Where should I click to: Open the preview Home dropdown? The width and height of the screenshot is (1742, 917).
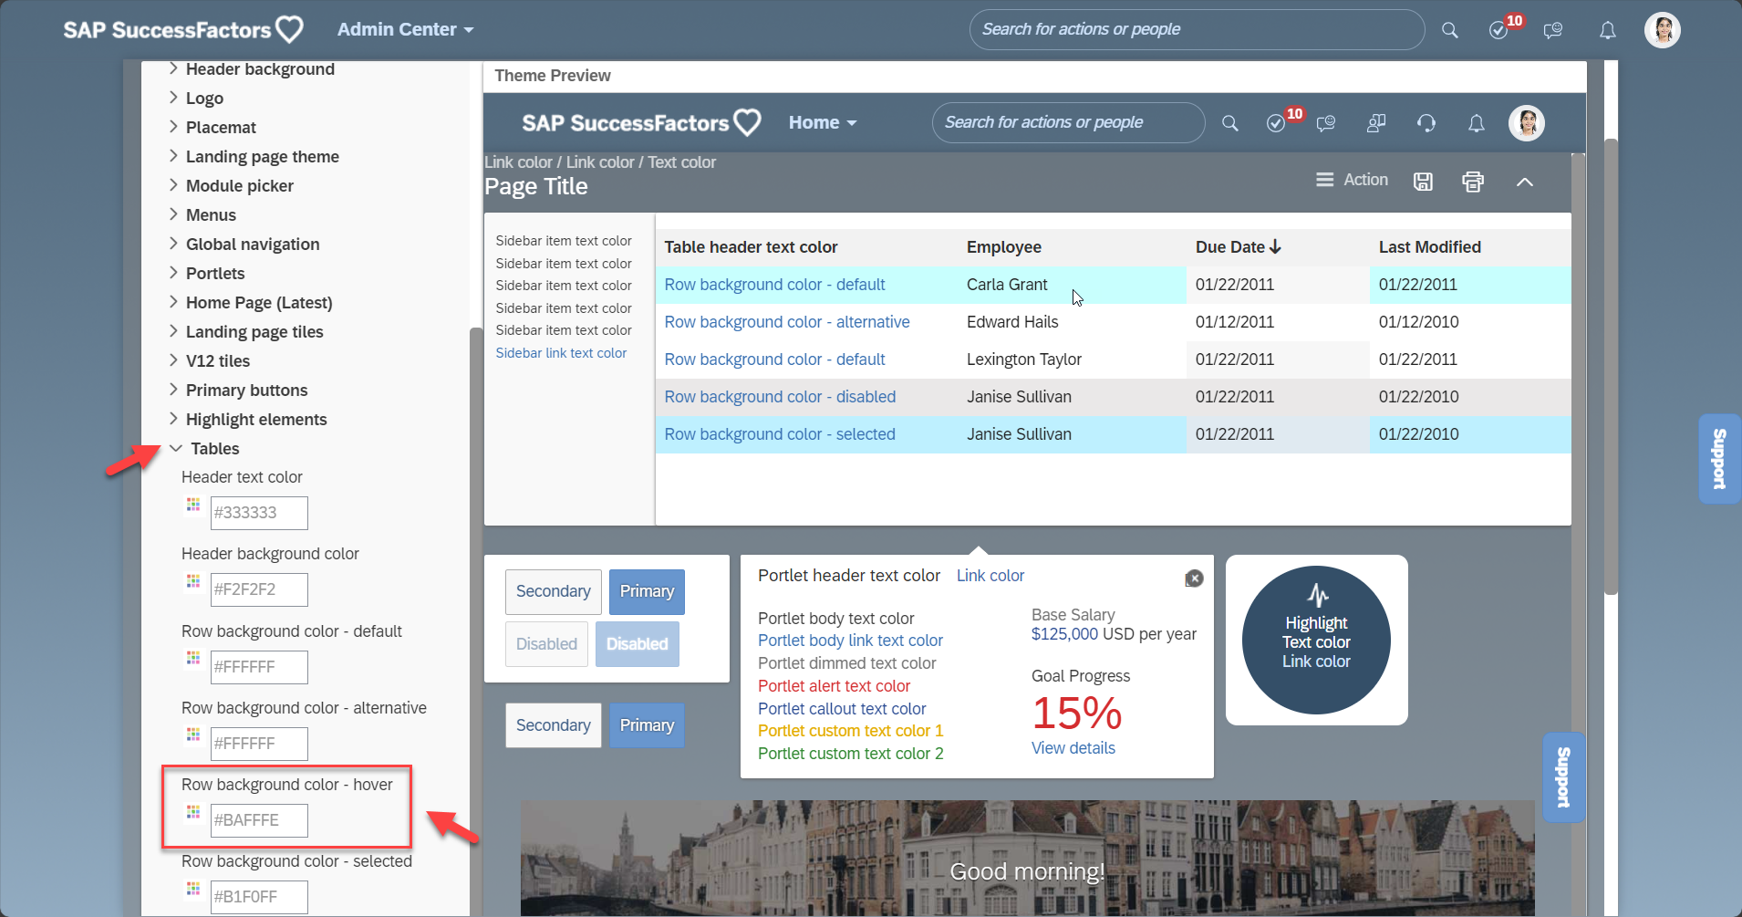[823, 123]
